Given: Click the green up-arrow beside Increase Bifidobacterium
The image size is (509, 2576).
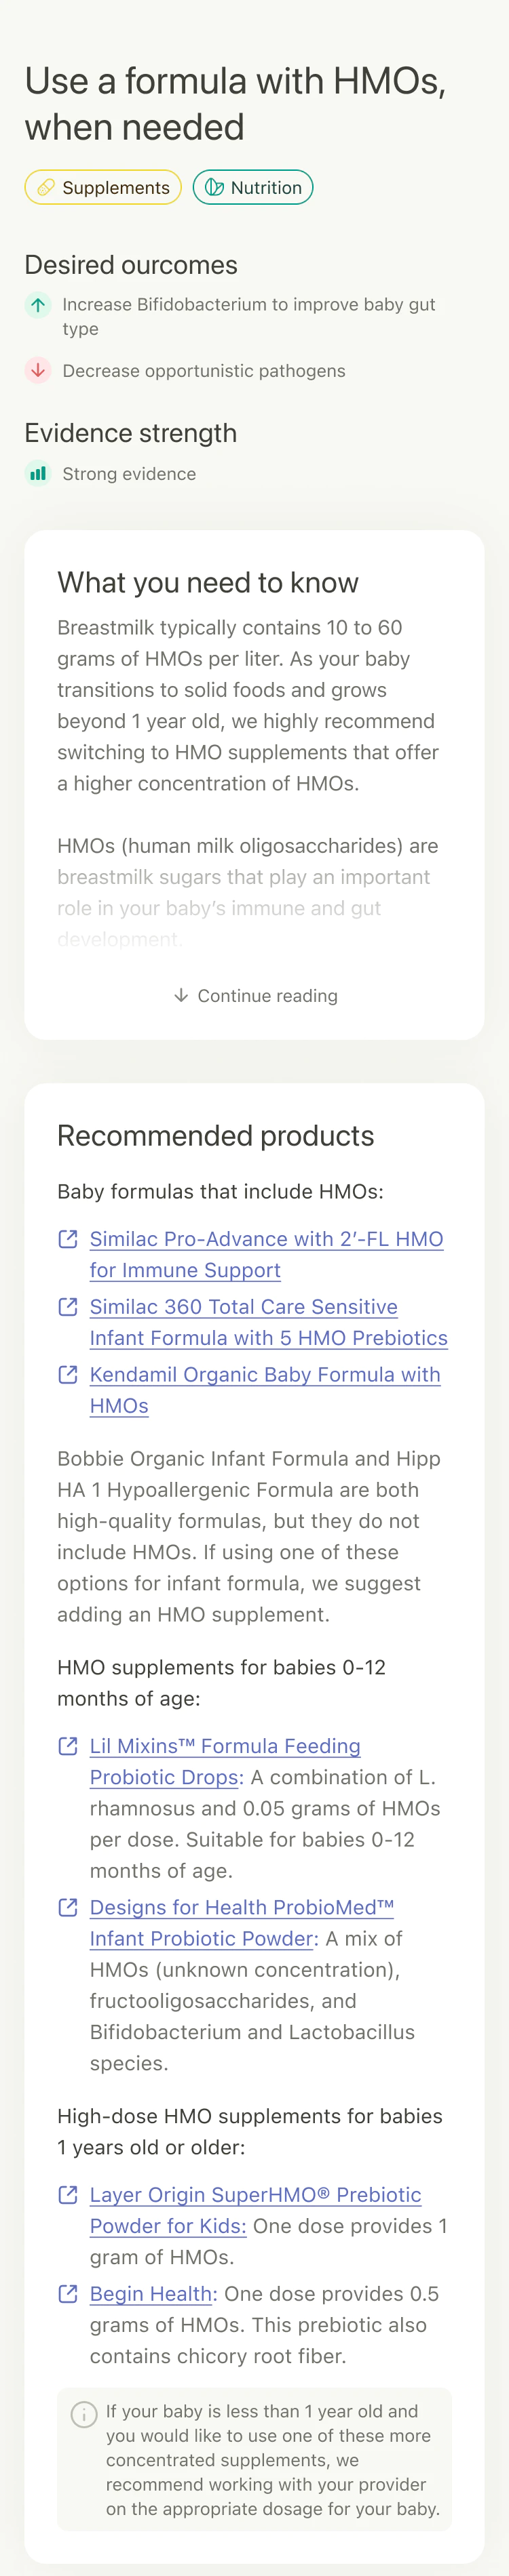Looking at the screenshot, I should [37, 306].
